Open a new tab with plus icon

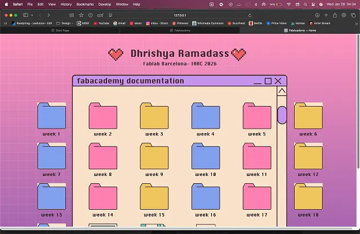pos(326,15)
